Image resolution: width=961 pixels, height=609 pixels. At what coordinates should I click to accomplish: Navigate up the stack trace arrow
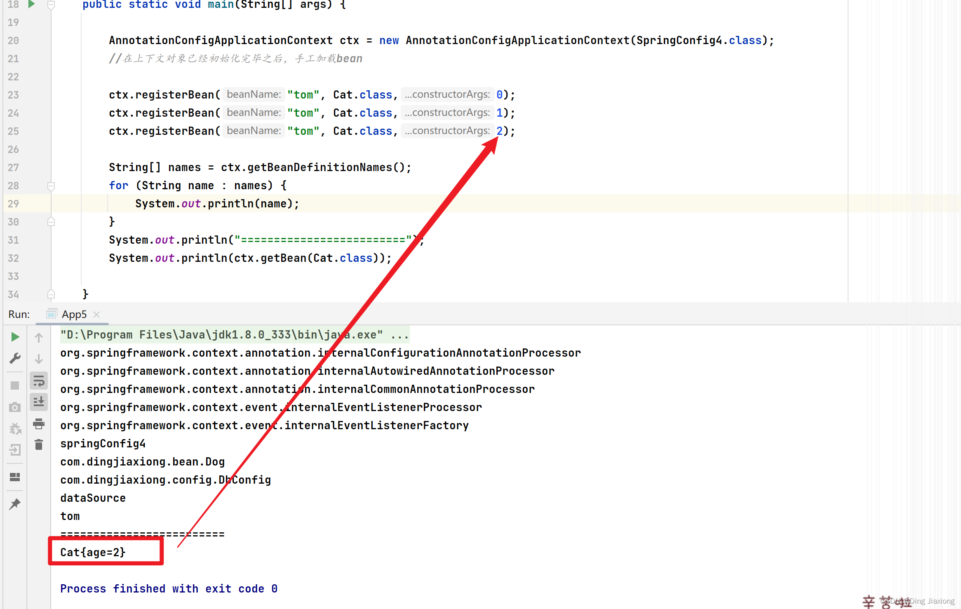pyautogui.click(x=39, y=338)
